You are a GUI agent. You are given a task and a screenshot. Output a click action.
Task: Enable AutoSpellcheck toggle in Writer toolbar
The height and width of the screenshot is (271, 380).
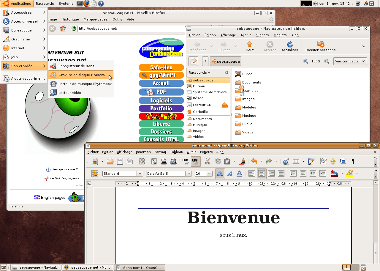coord(196,161)
